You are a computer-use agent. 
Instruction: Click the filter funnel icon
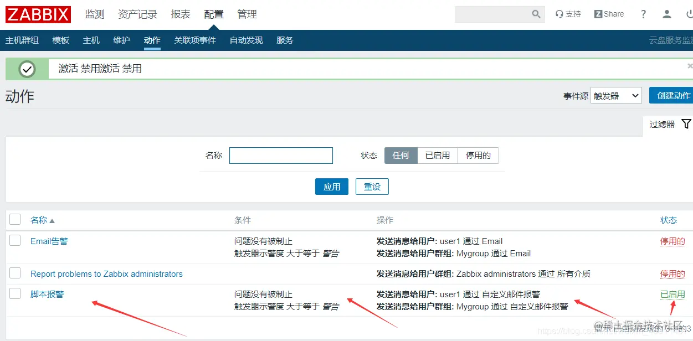(686, 124)
